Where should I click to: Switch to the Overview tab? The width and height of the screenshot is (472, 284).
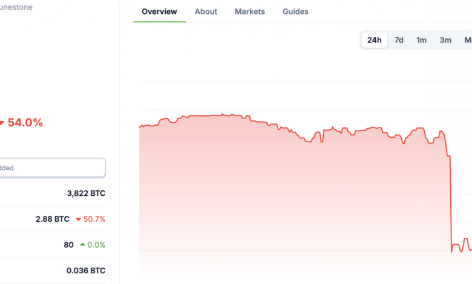tap(159, 11)
